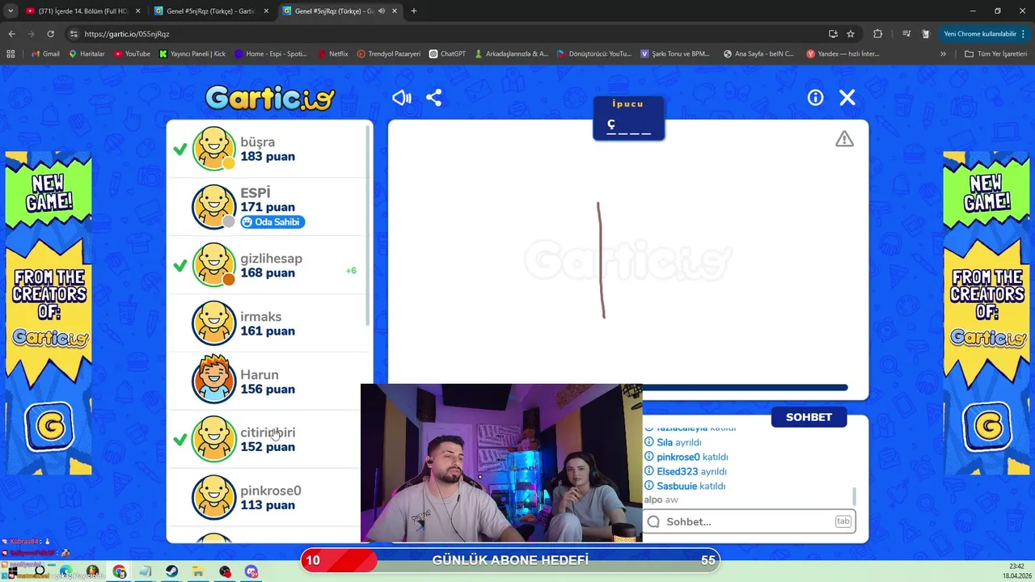Click gizlihesap's player avatar
This screenshot has height=582, width=1035.
pyautogui.click(x=213, y=265)
